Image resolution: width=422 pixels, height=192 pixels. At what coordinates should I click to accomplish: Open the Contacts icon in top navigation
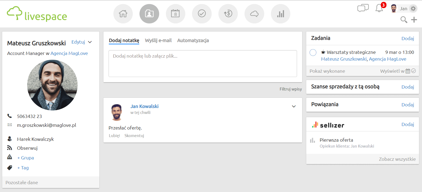tap(149, 14)
